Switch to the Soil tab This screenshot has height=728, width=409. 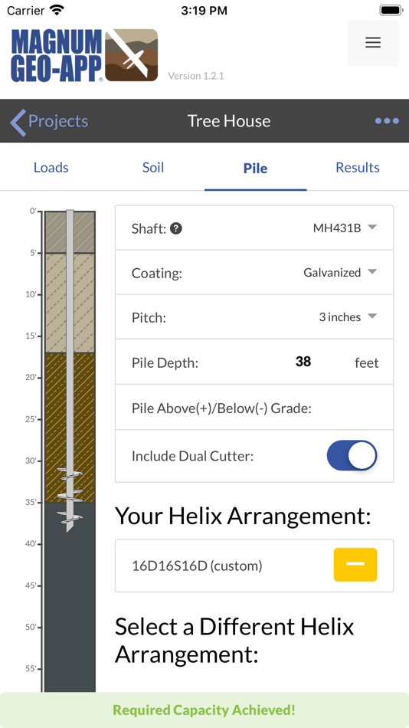(153, 168)
